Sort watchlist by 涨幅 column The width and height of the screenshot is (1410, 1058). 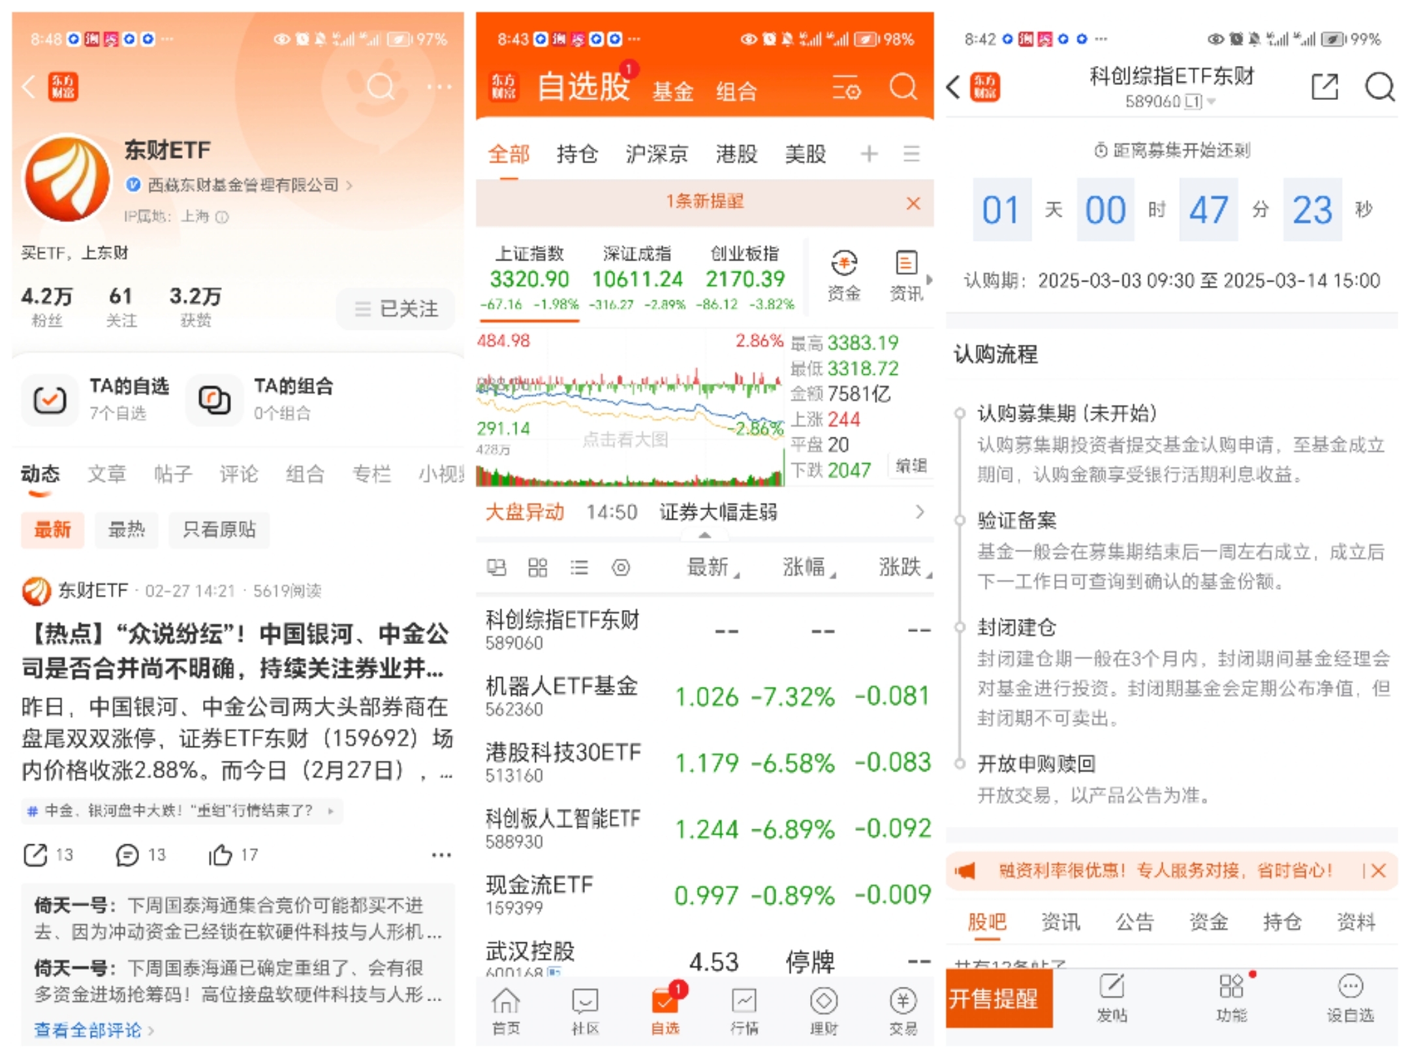click(x=808, y=567)
